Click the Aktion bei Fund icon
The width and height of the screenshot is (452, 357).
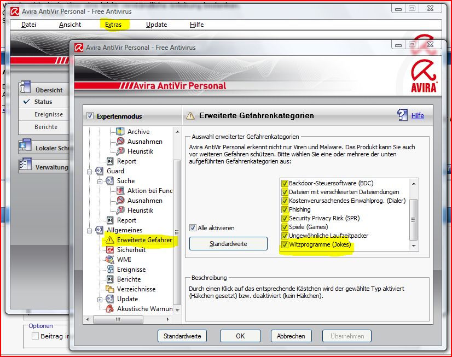[120, 191]
